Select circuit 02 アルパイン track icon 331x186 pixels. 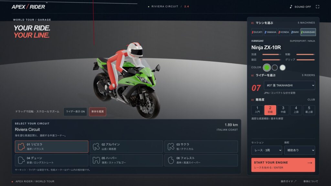96,147
